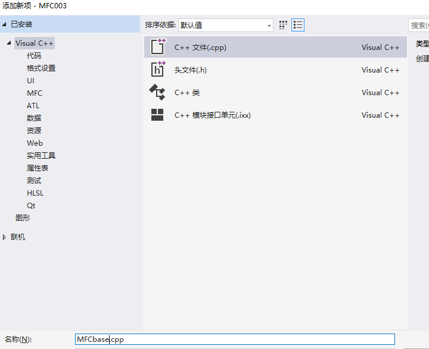The height and width of the screenshot is (349, 429).
Task: Choose the C++ 类 class icon
Action: tap(157, 92)
